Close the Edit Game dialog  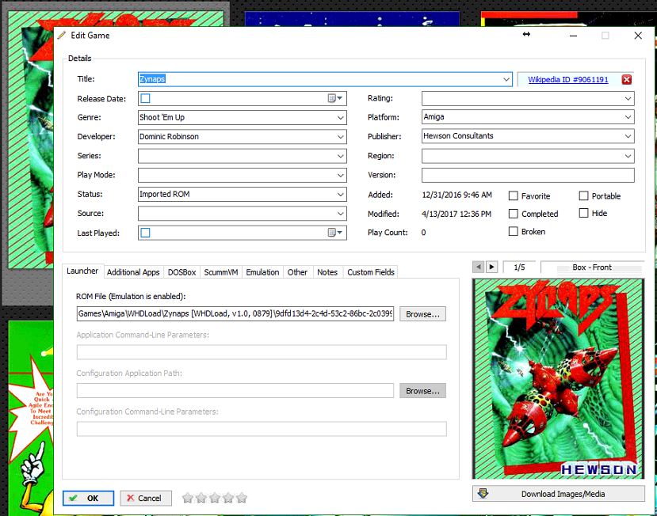(x=638, y=36)
